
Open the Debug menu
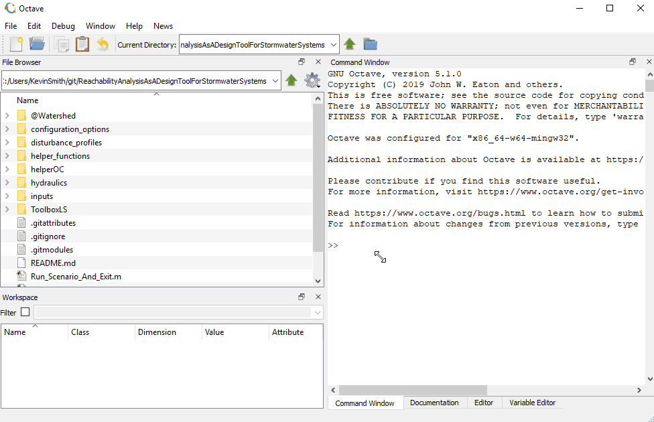coord(63,26)
